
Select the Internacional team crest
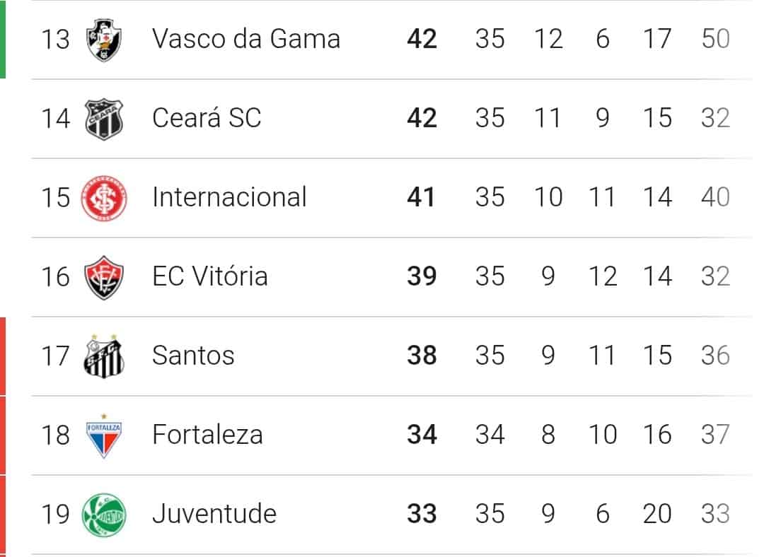coord(103,197)
